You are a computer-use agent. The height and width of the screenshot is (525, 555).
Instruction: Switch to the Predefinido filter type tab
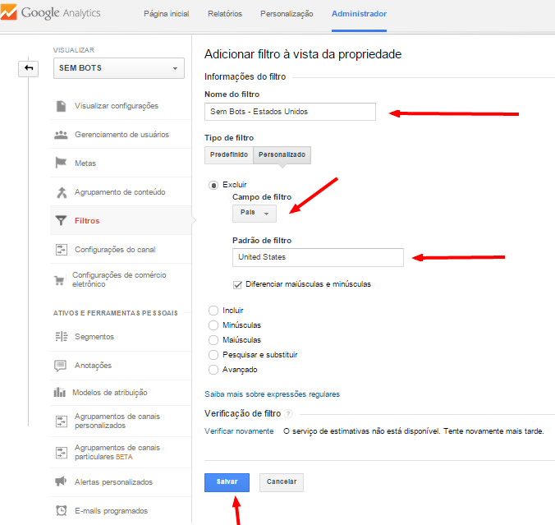coord(228,154)
